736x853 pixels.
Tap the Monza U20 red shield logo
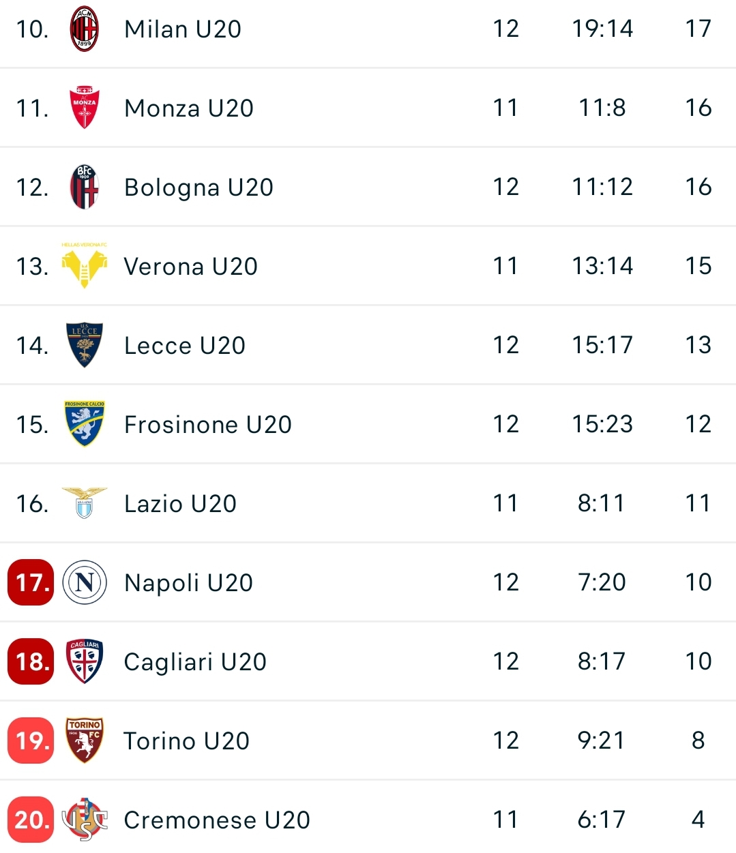[85, 108]
